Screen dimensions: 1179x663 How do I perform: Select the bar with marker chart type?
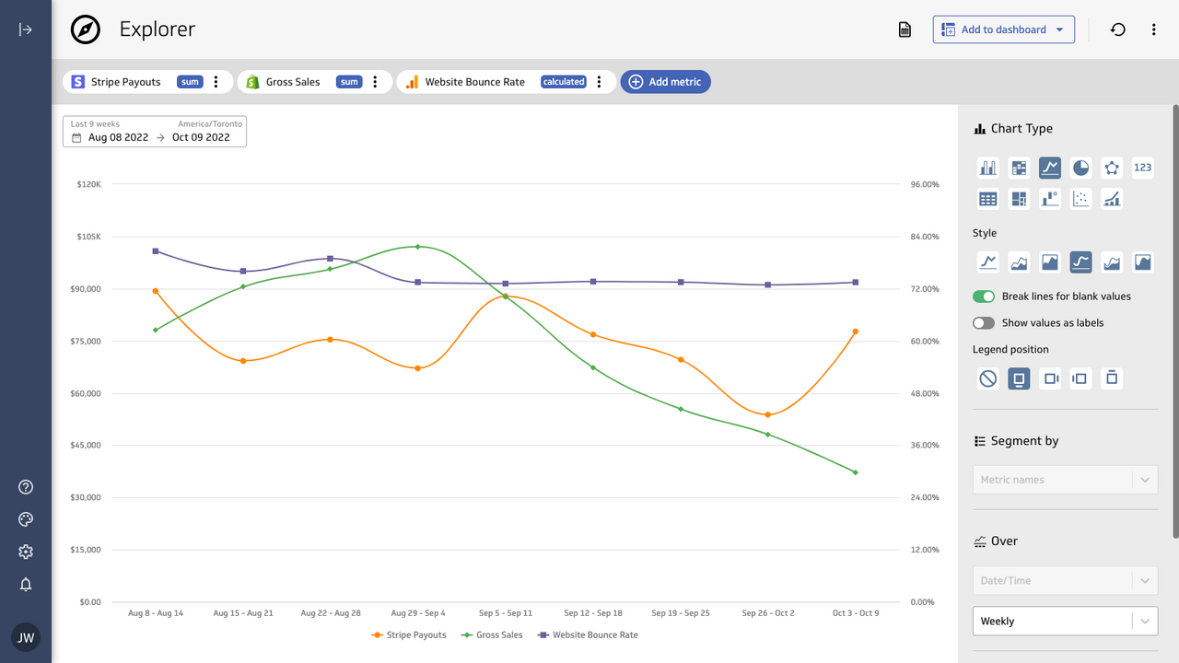coord(1050,199)
